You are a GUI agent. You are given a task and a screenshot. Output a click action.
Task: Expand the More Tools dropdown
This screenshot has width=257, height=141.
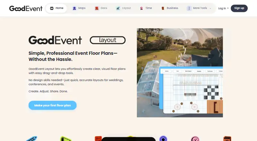point(199,8)
